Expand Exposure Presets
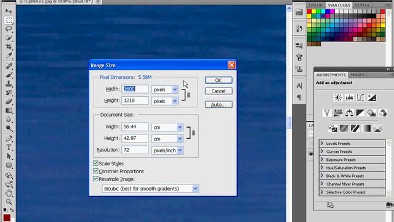 (322, 159)
